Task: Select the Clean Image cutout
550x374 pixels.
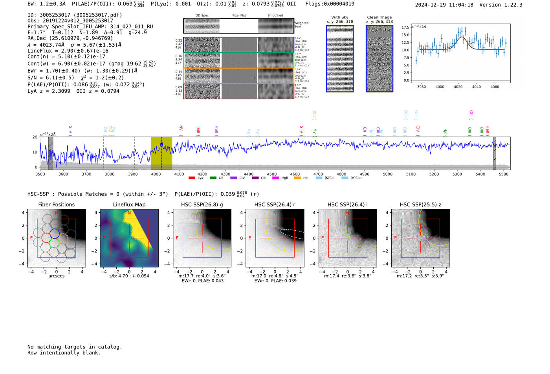Action: pos(379,58)
